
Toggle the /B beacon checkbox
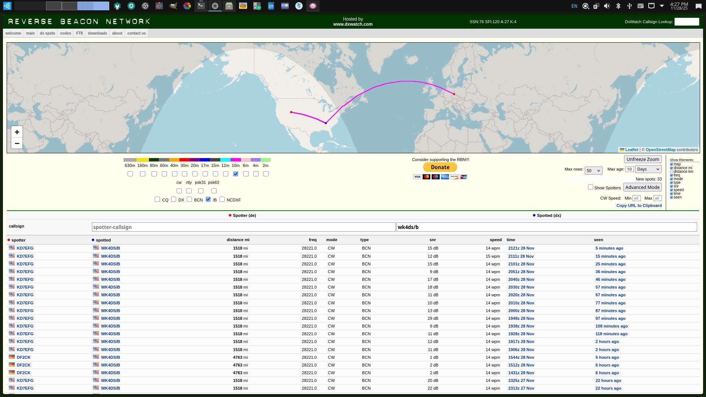click(x=208, y=200)
